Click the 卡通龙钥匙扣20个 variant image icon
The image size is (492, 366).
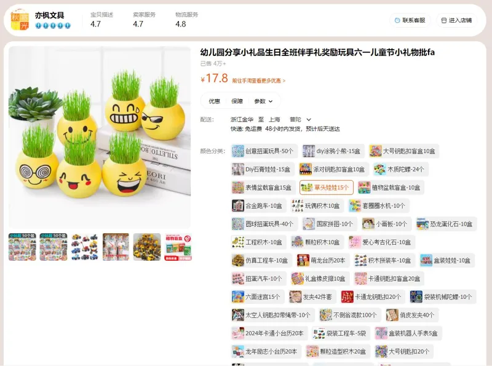347,297
